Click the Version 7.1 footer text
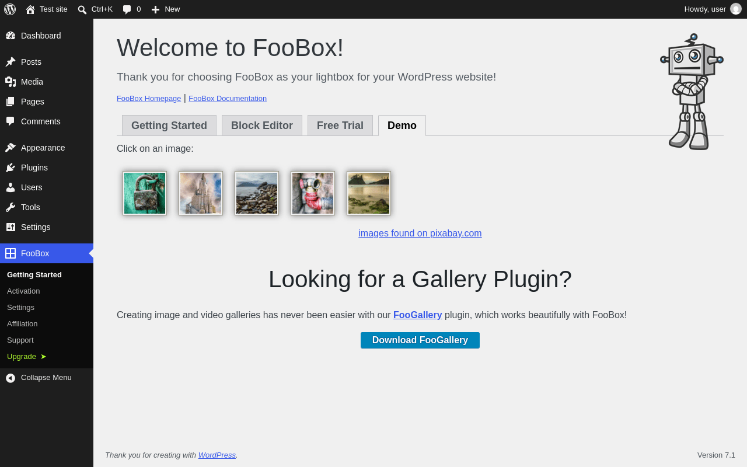 [x=716, y=455]
